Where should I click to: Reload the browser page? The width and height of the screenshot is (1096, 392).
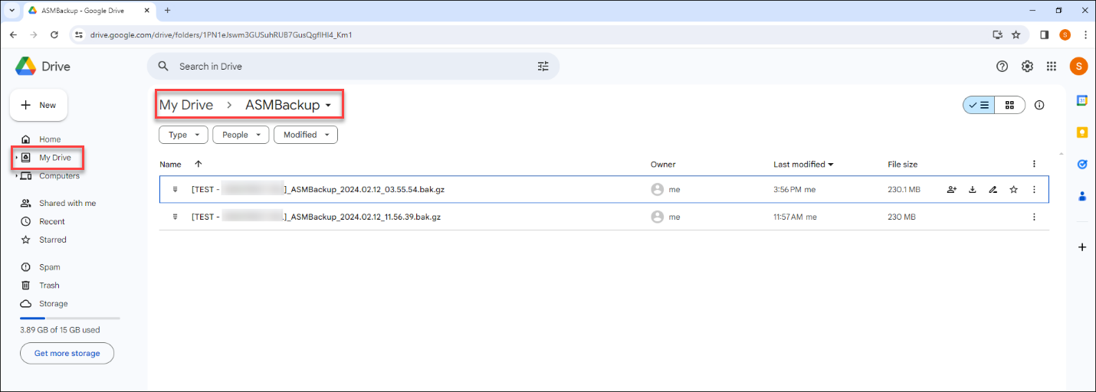[x=54, y=34]
